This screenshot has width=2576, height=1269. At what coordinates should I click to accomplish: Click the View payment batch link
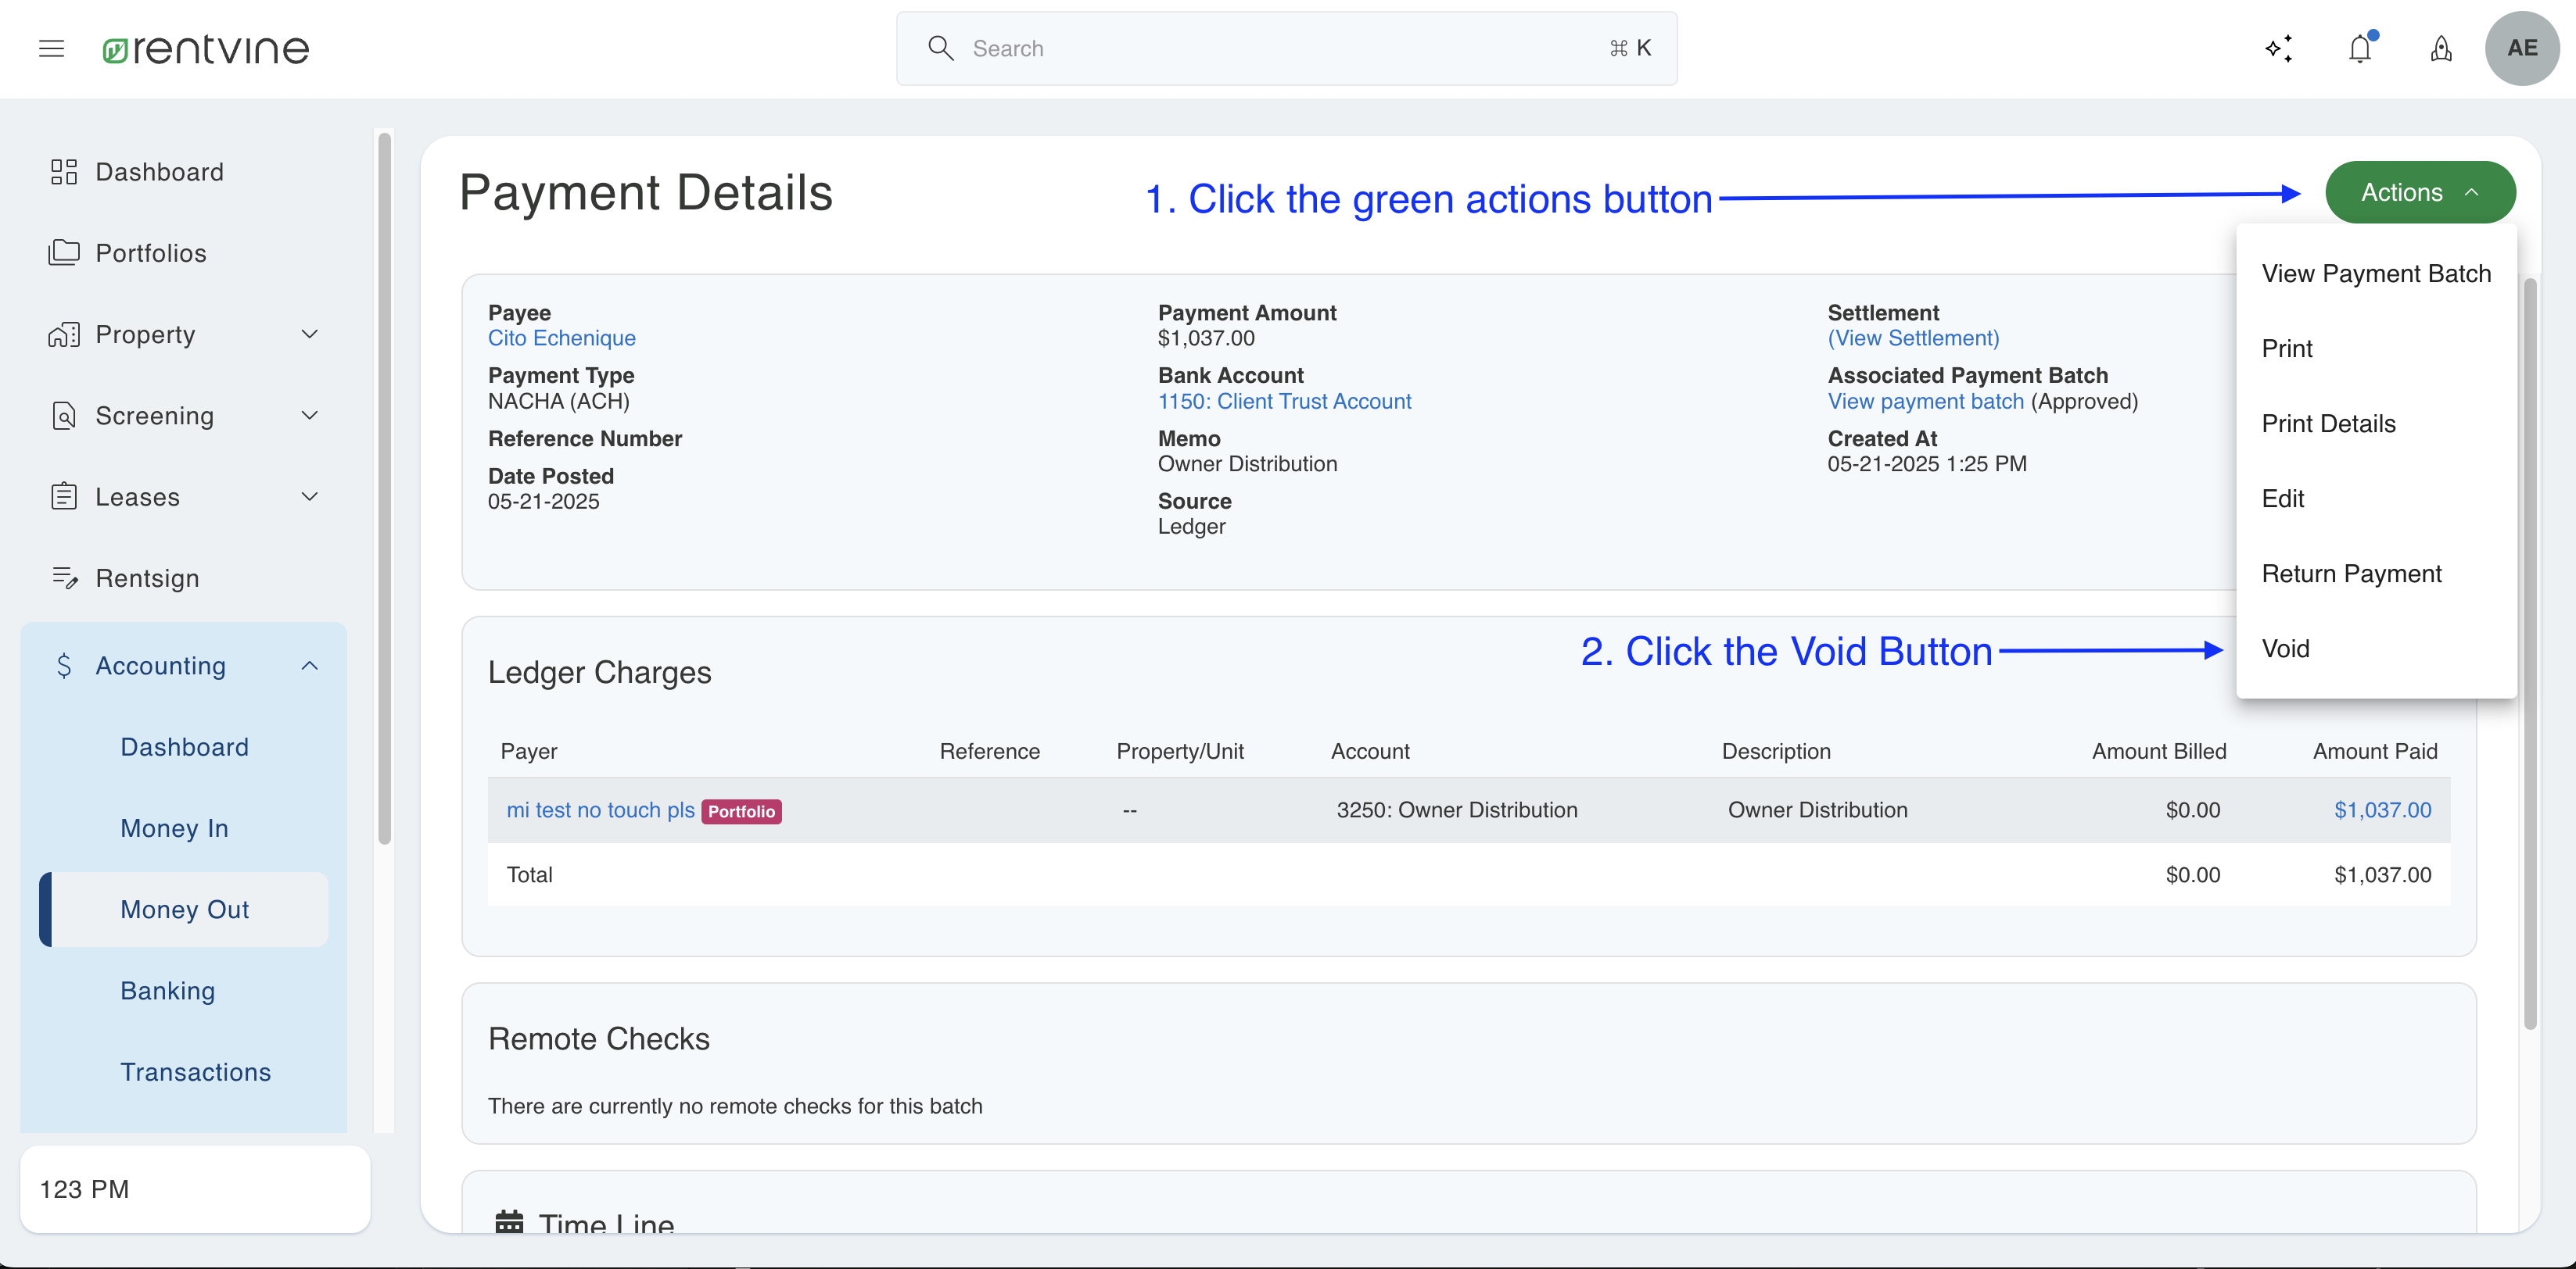click(1925, 401)
